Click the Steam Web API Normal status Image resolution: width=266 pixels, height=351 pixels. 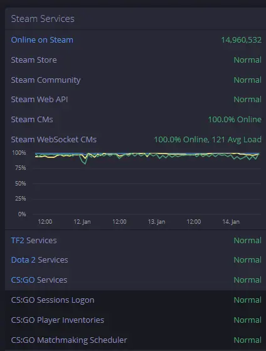(x=247, y=100)
